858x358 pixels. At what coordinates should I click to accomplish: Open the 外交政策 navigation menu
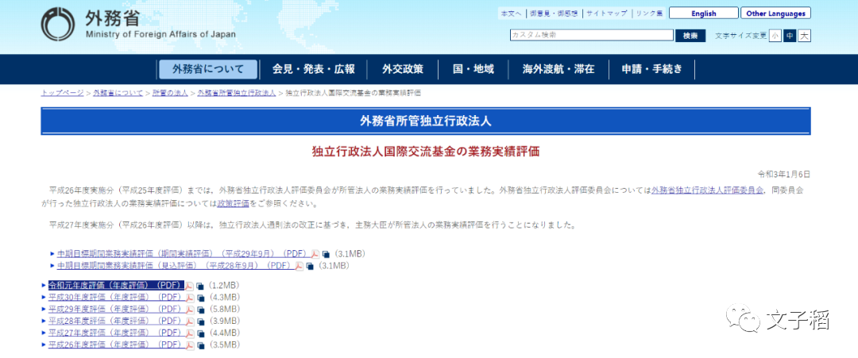(403, 69)
